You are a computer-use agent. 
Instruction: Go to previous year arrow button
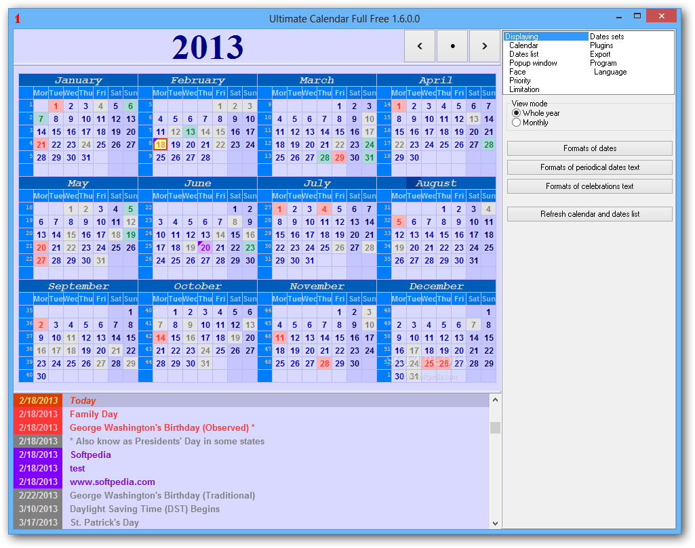pos(419,45)
